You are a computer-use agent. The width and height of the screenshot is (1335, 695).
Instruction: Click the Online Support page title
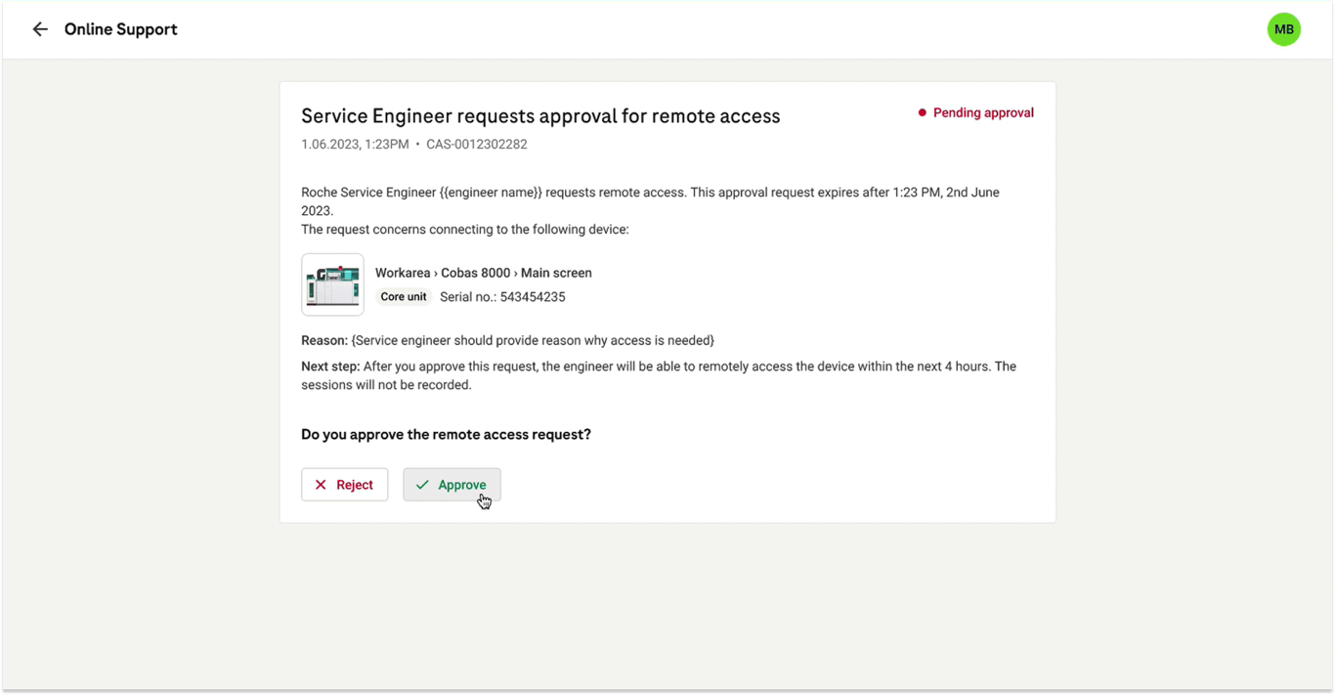[121, 29]
